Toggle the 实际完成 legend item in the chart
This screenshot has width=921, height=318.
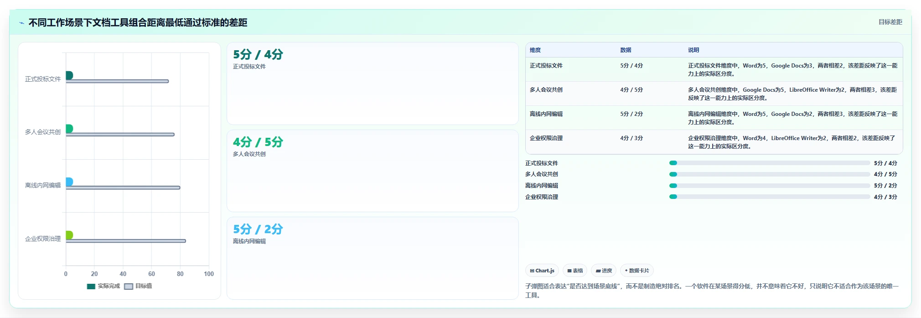point(103,286)
